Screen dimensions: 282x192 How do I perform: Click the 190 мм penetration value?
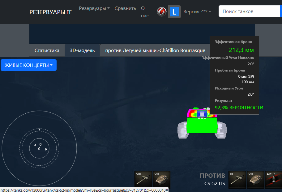click(x=248, y=82)
